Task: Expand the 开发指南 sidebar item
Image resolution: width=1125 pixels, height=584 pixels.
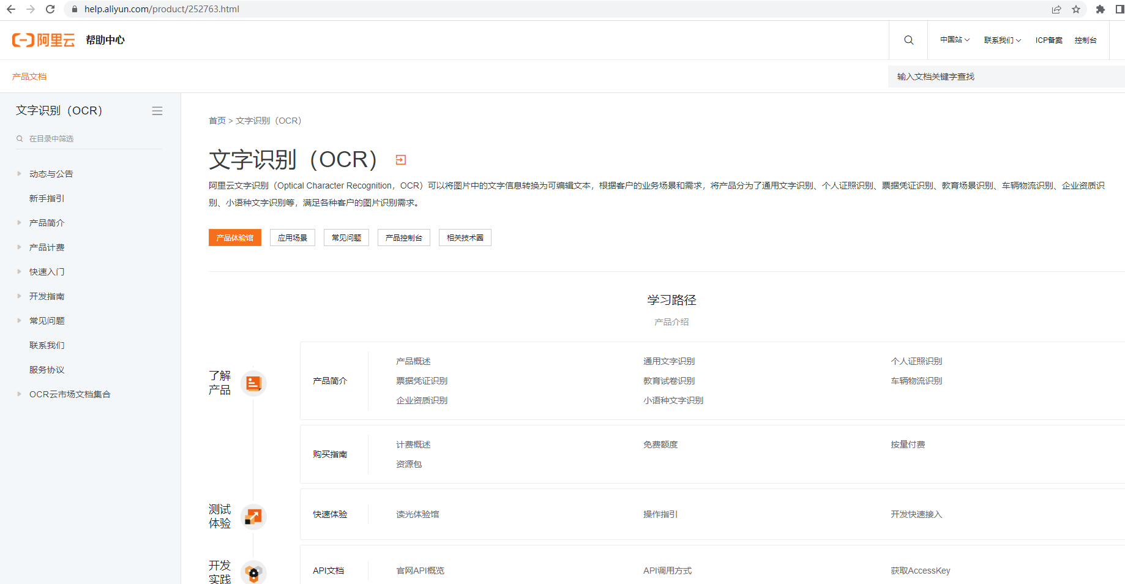Action: click(x=19, y=296)
